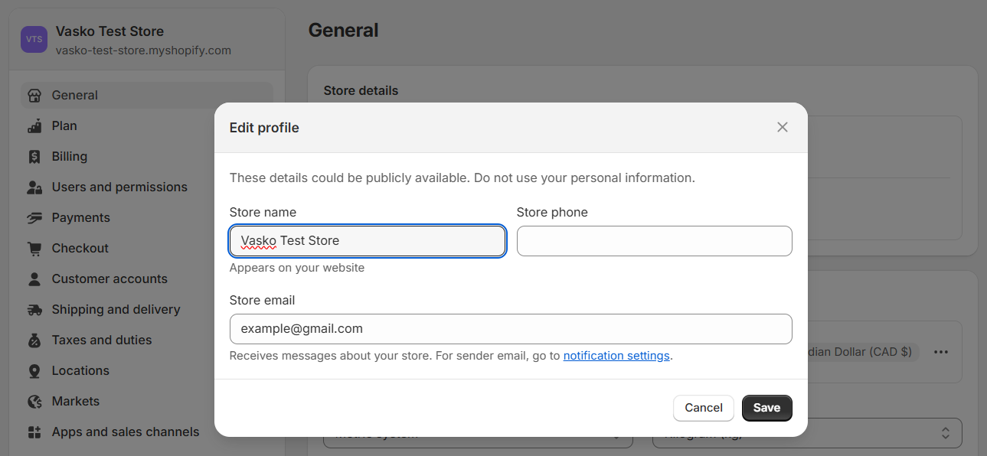
Task: Click the Locations pin icon
Action: pos(34,371)
